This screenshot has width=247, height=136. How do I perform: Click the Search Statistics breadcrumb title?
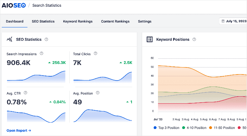tap(47, 5)
